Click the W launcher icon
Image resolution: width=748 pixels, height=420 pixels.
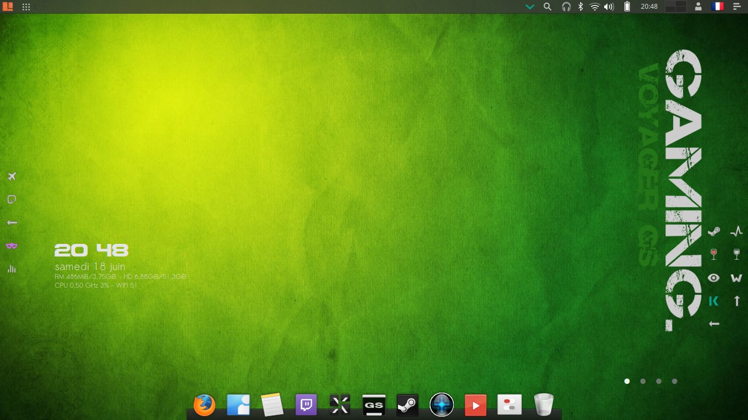coord(737,278)
